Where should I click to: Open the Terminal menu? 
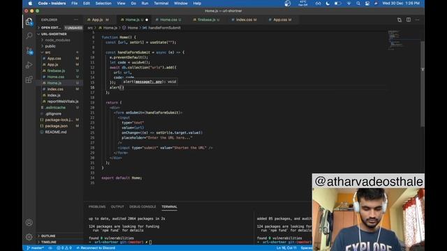[161, 3]
